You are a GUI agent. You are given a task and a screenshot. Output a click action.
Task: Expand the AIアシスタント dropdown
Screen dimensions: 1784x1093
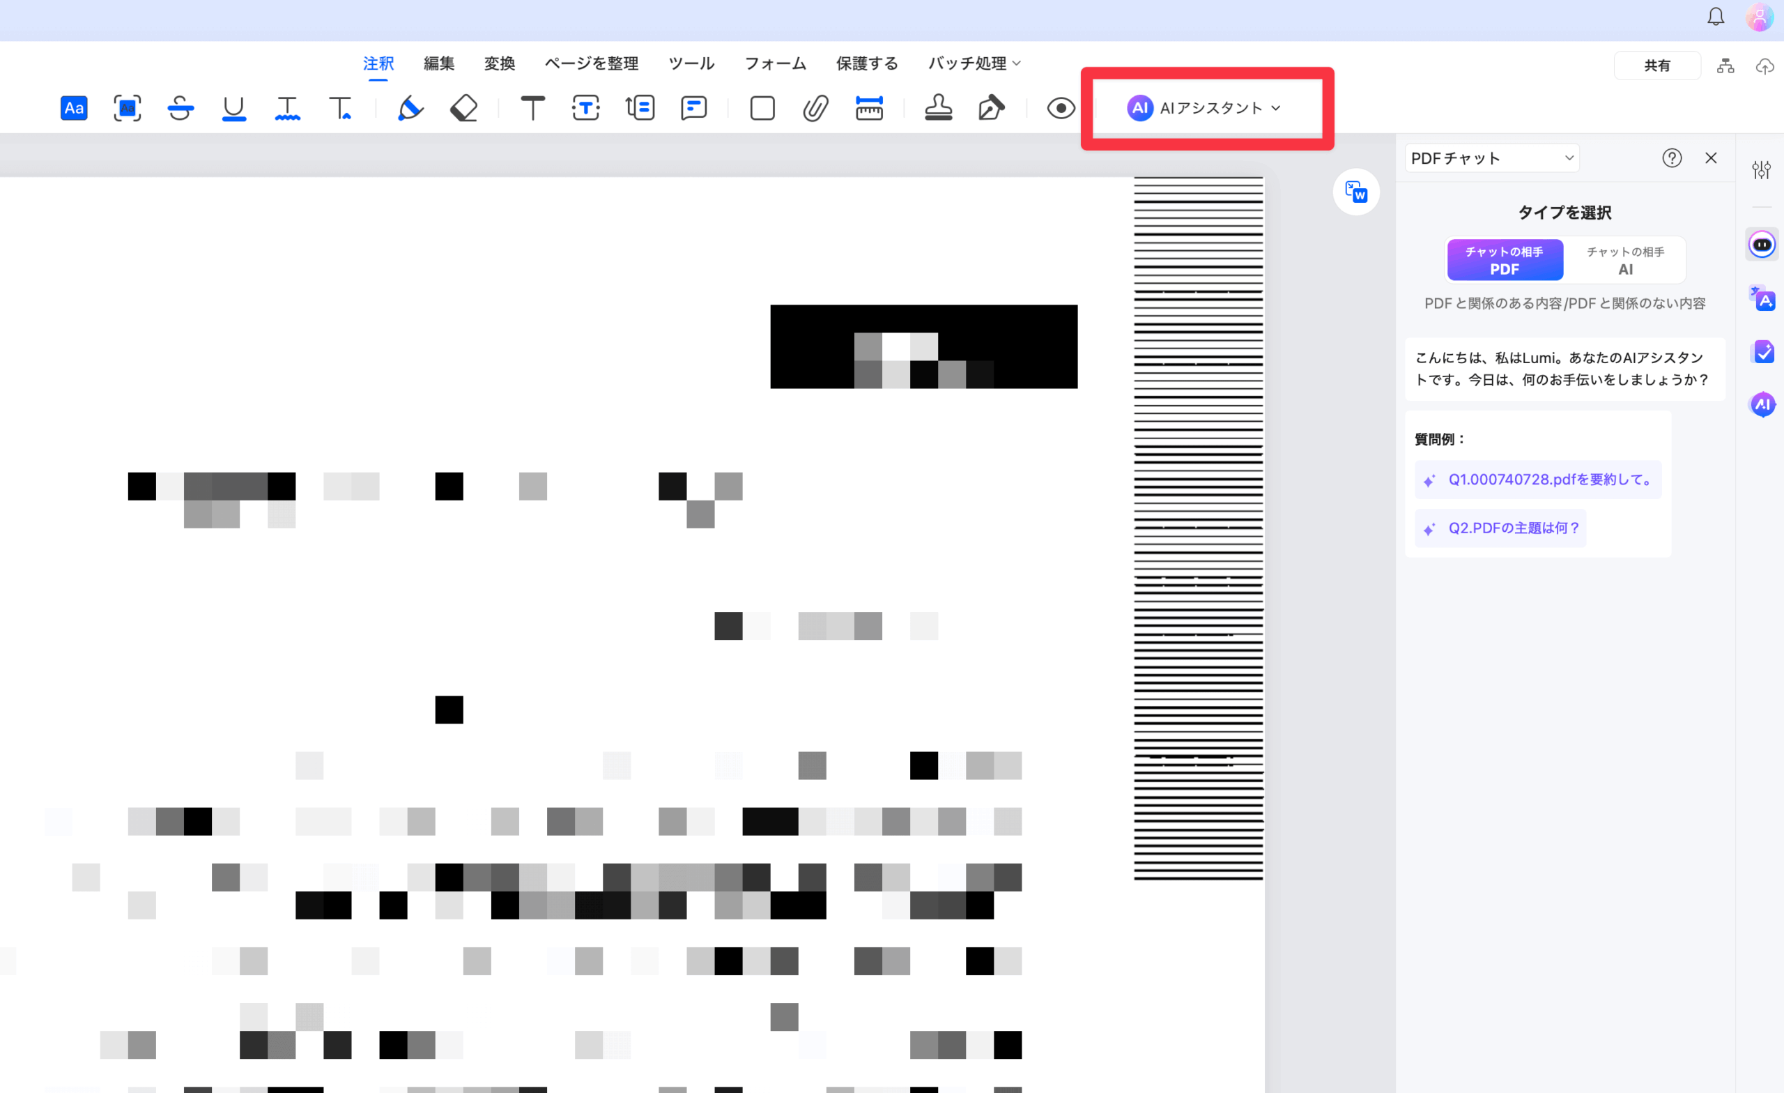[1205, 109]
